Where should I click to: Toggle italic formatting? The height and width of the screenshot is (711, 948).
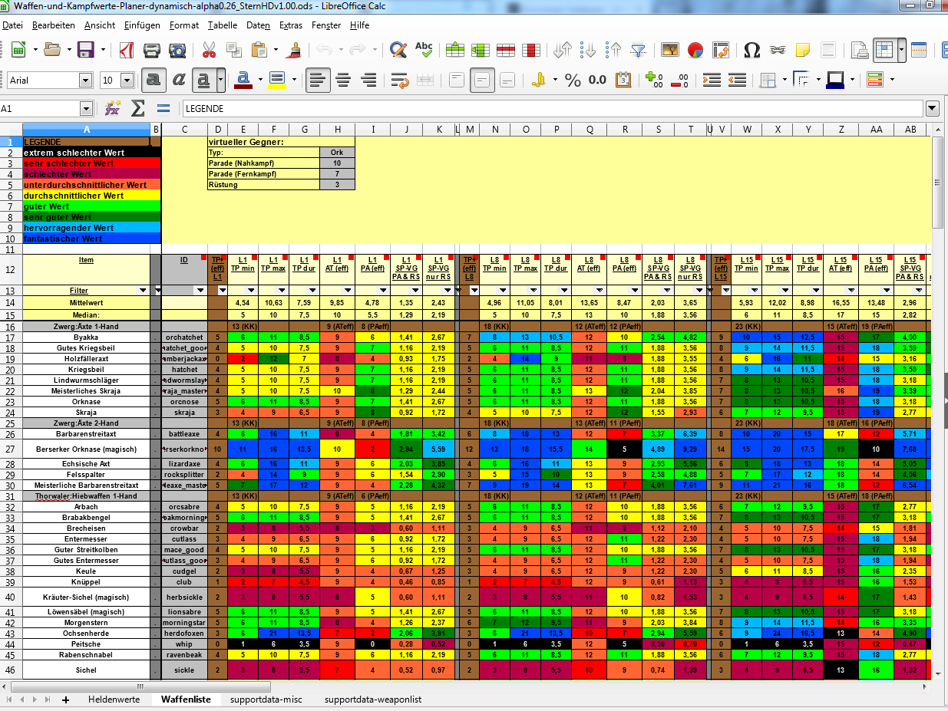[179, 80]
